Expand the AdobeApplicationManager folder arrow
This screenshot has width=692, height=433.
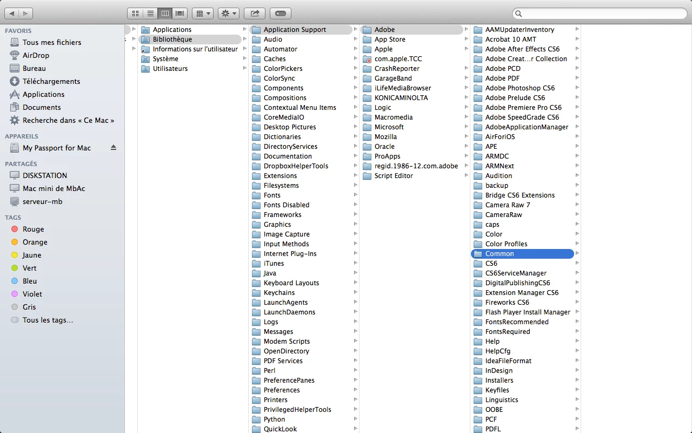pyautogui.click(x=577, y=127)
